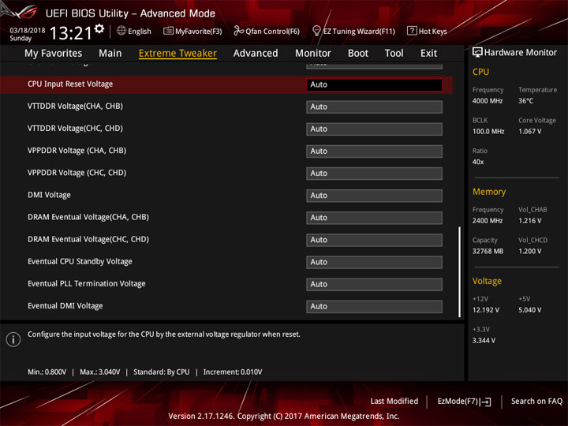
Task: Select DRAM Eventual Voltage(CHC, CHD) Auto field
Action: [x=374, y=240]
